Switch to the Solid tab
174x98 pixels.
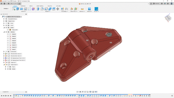click(15, 6)
